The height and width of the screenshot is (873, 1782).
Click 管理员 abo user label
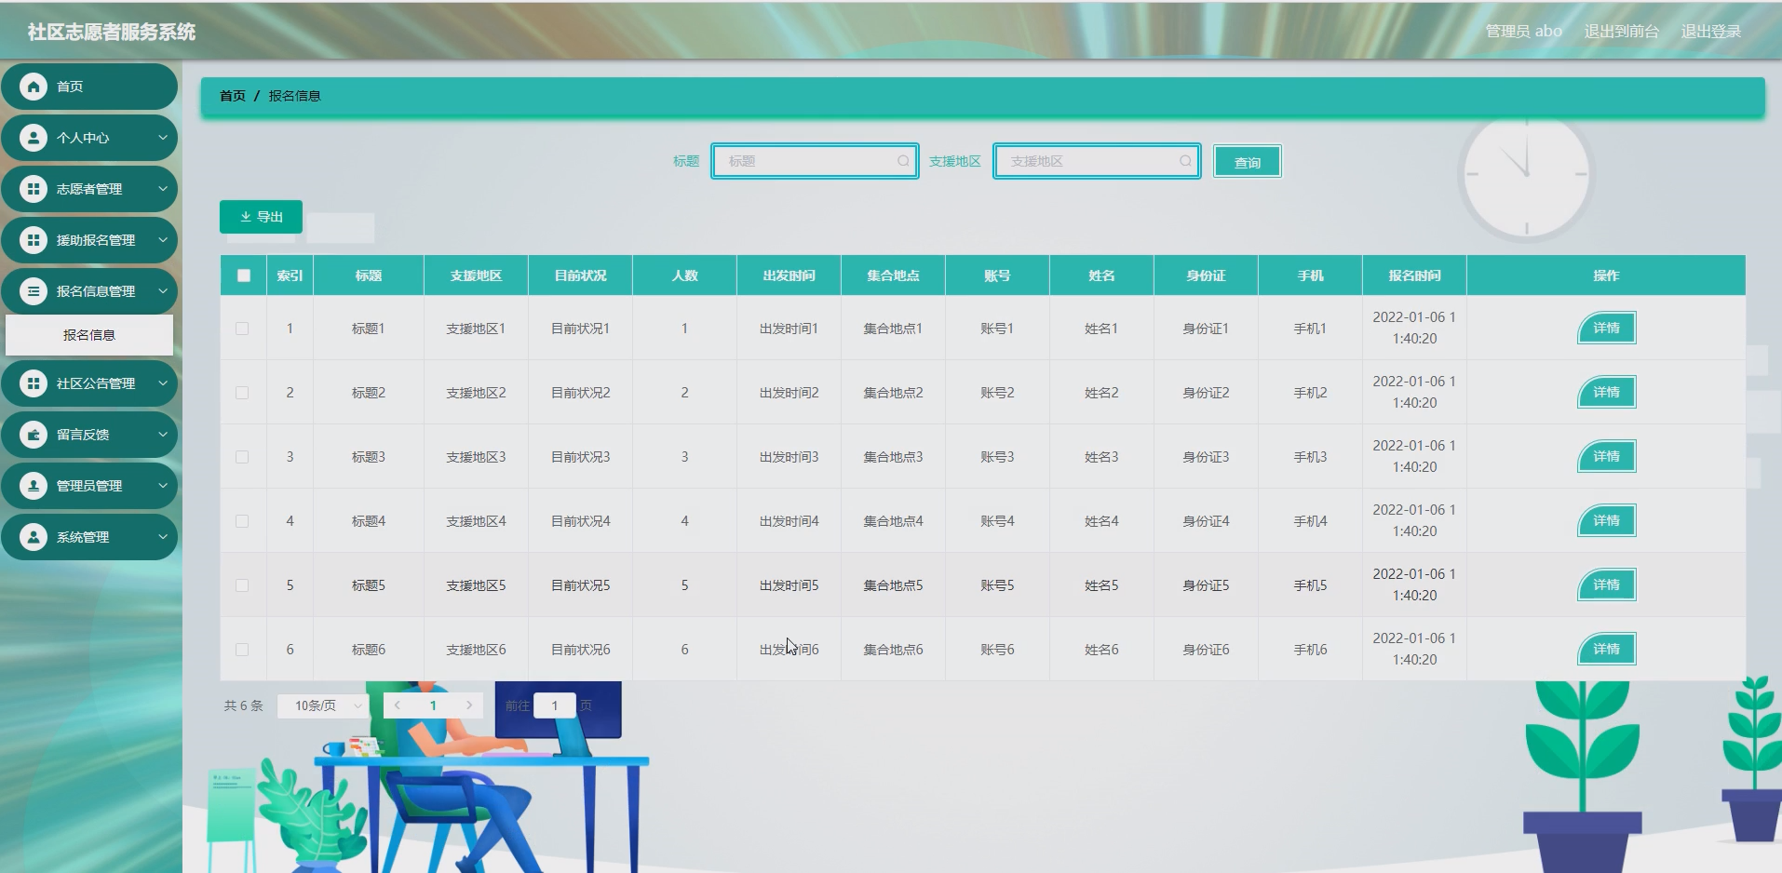coord(1523,31)
